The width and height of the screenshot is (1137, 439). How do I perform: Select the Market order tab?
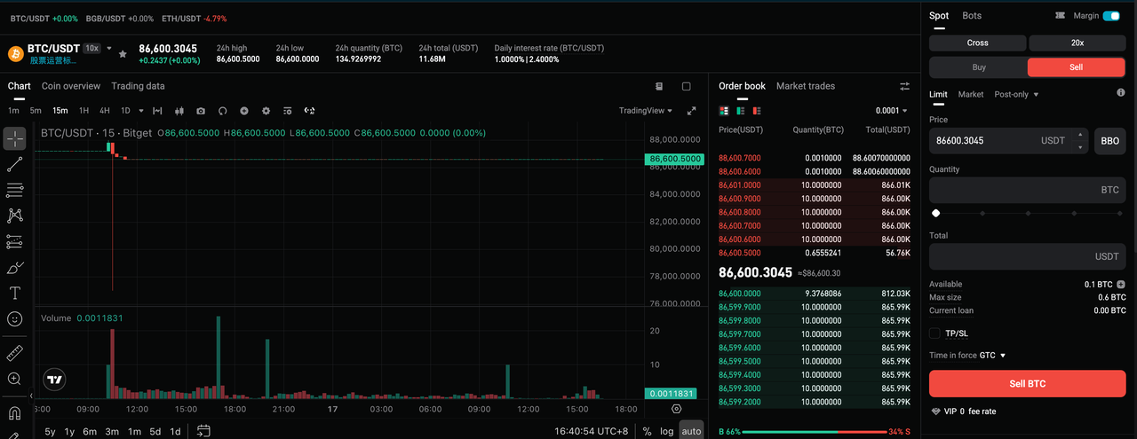click(971, 94)
